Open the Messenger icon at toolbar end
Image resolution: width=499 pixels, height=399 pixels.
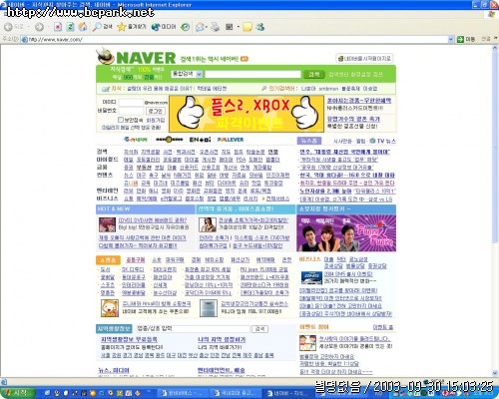260,27
